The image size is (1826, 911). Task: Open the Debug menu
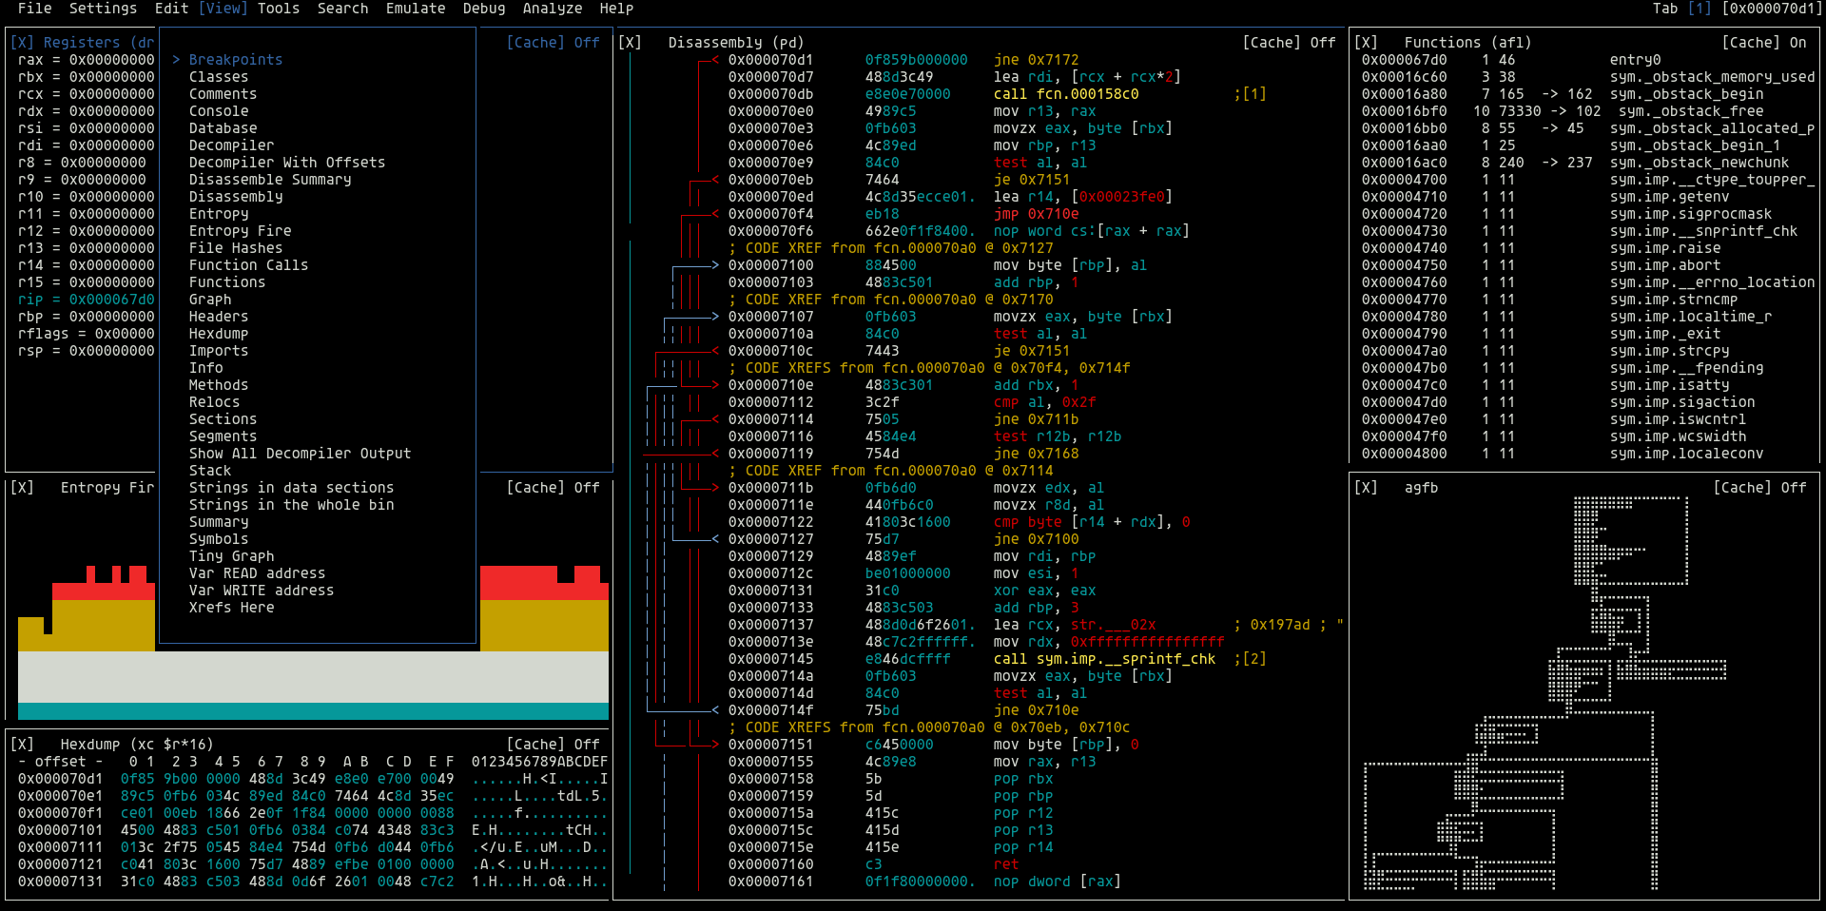(483, 9)
